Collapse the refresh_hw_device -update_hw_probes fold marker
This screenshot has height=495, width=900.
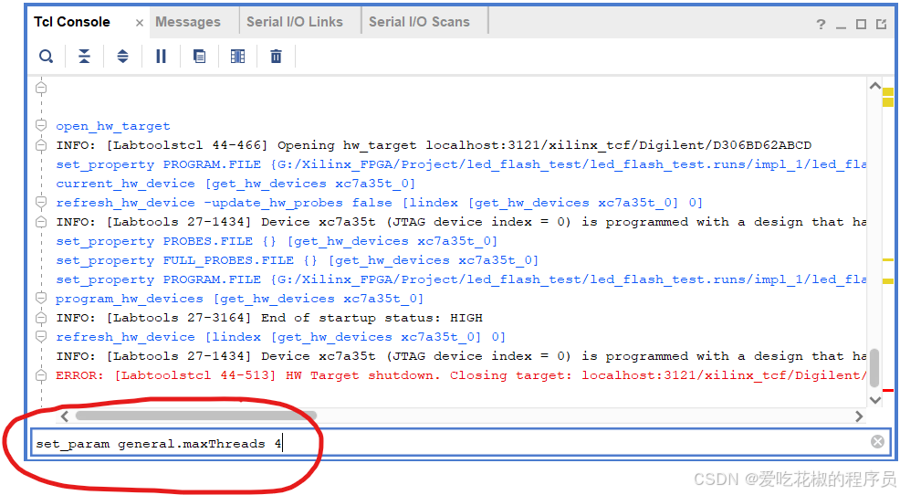[x=41, y=202]
